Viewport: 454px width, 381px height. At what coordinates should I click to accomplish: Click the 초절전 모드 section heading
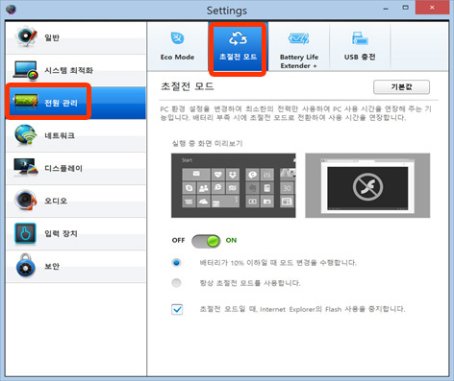[188, 86]
